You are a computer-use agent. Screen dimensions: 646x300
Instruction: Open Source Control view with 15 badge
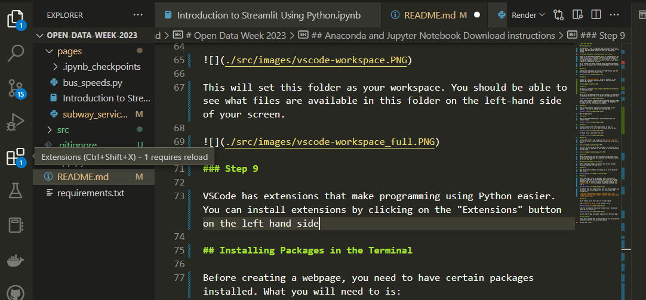click(17, 88)
